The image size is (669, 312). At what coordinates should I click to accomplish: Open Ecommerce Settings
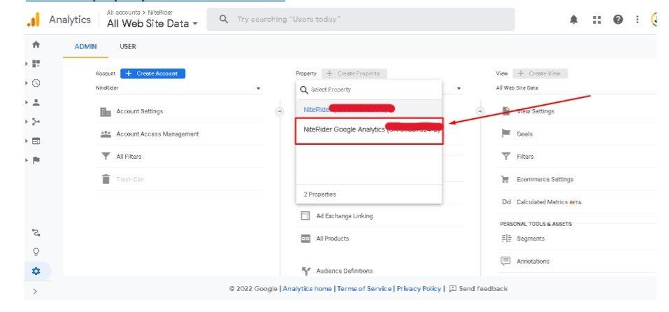tap(545, 179)
